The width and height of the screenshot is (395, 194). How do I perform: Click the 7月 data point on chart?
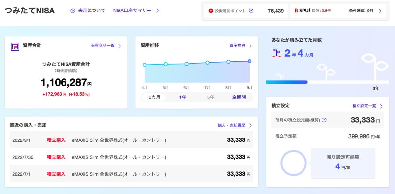[x=207, y=62]
